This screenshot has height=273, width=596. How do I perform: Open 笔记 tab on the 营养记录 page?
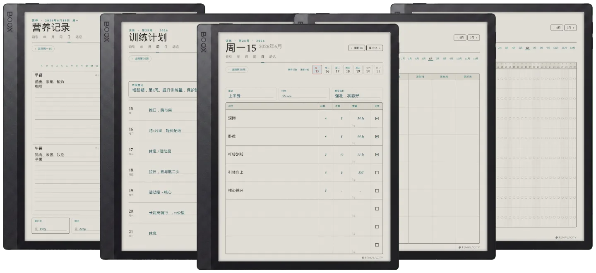tap(79, 37)
